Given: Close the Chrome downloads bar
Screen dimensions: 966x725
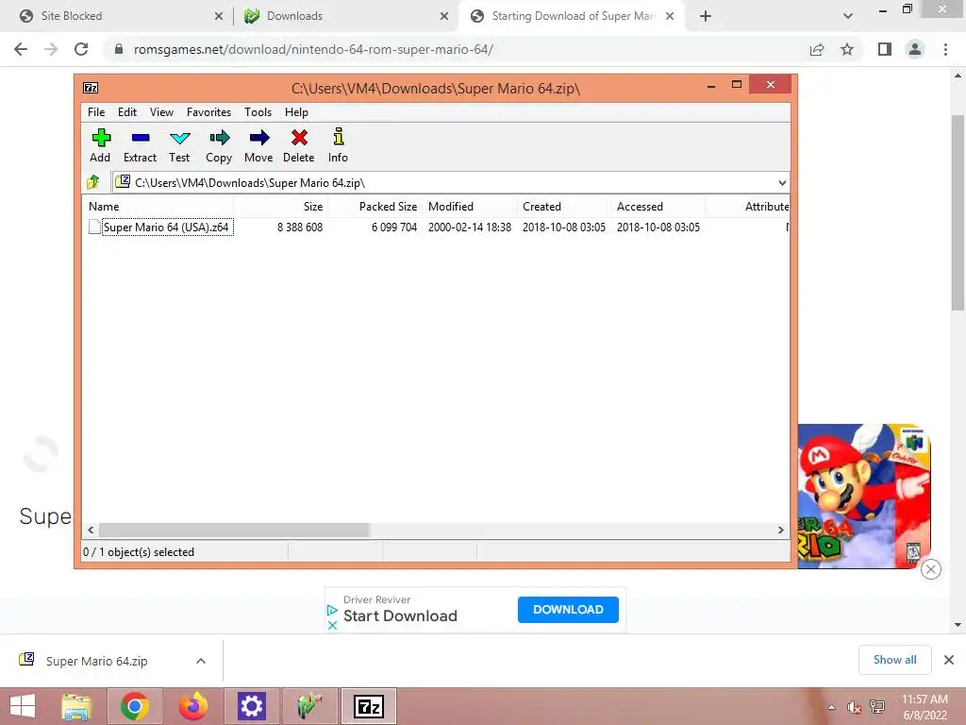Looking at the screenshot, I should [949, 660].
